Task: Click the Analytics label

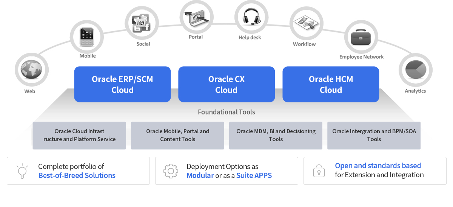Action: pos(415,91)
